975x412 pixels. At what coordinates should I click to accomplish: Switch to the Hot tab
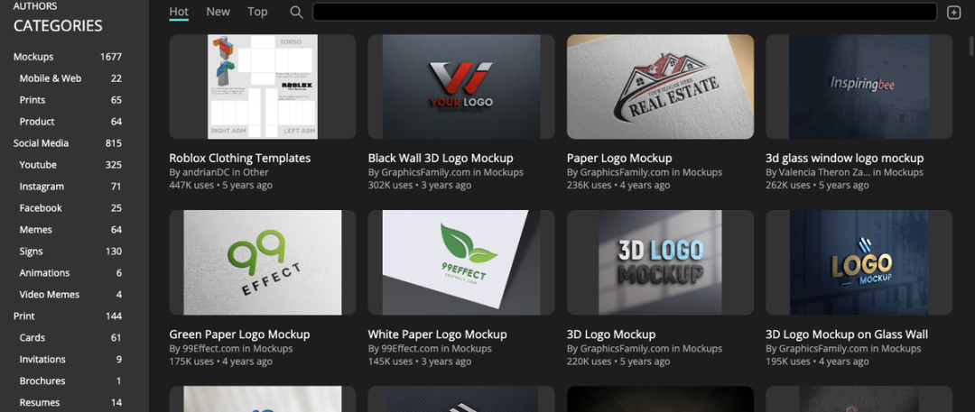[179, 11]
